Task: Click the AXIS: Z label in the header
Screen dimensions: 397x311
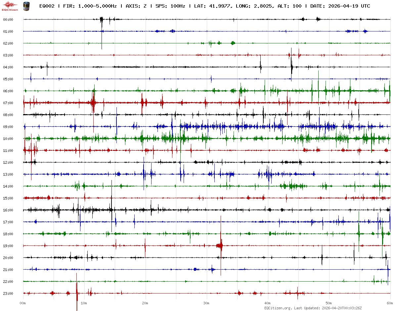Action: [136, 6]
